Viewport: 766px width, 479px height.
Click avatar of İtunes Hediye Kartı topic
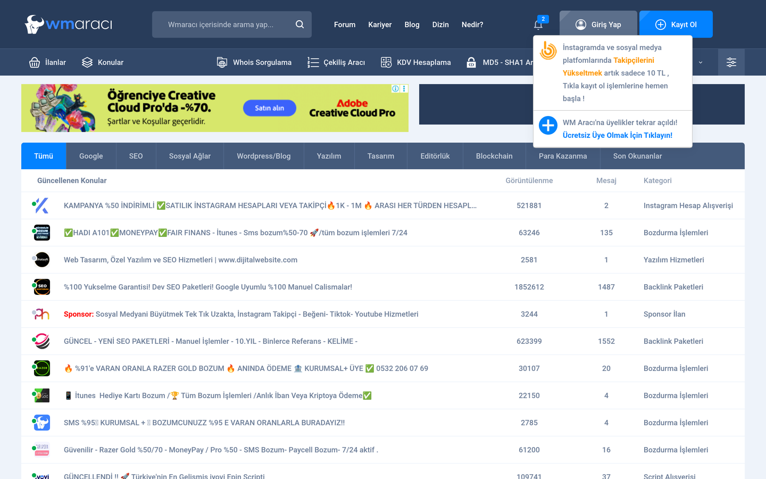41,395
